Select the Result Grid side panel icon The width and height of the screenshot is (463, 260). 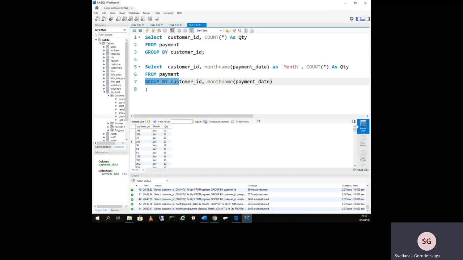363,126
